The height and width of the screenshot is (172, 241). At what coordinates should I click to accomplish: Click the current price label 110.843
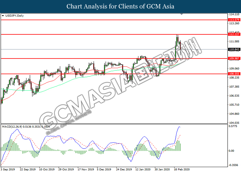(x=234, y=50)
